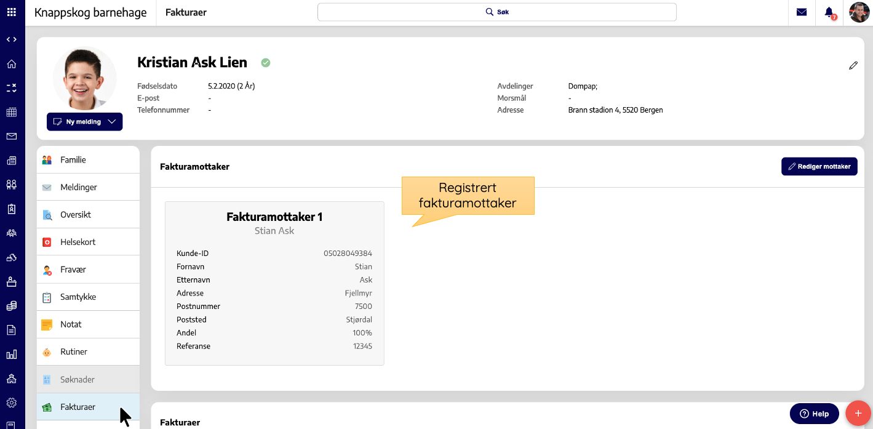Click the address Brann stadion 4, 5520 Bergen

615,110
